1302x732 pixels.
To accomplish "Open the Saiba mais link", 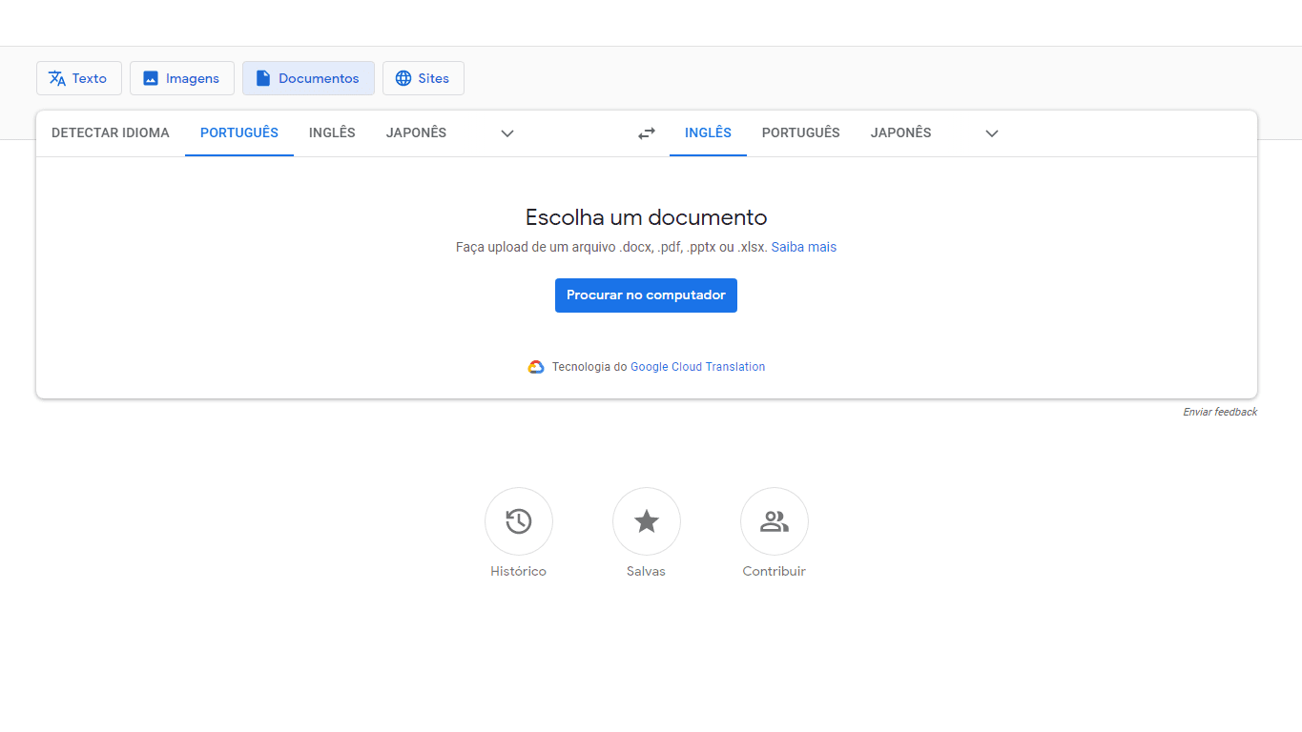I will click(x=804, y=247).
